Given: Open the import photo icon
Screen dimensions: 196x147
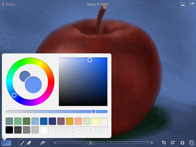Looking at the screenshot, I should (183, 4).
